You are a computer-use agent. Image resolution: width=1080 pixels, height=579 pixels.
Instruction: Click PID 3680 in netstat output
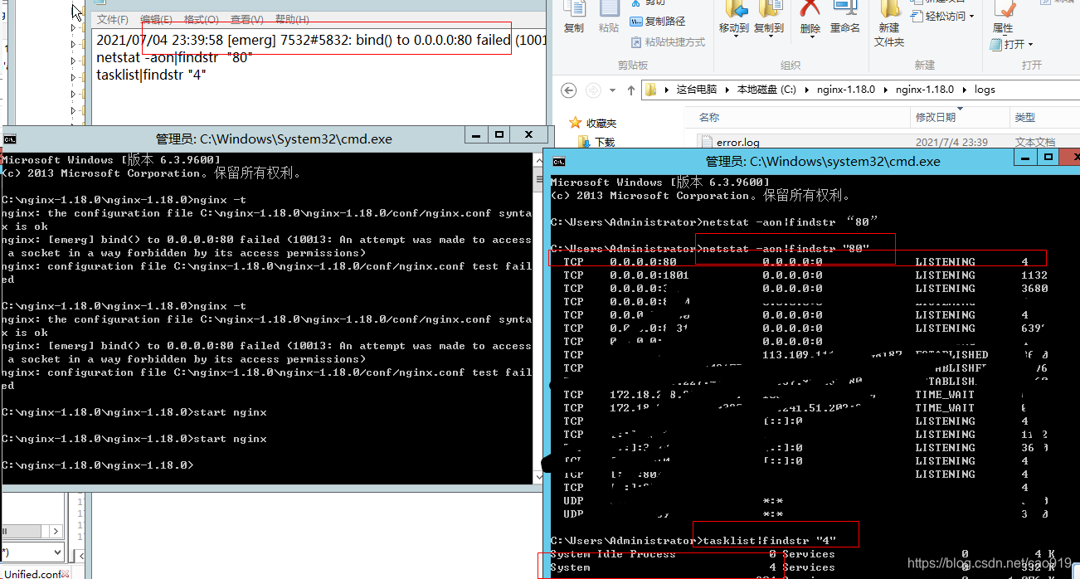1034,289
